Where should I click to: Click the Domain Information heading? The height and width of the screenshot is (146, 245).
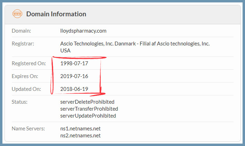56,14
